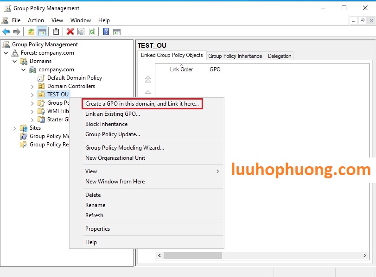Click the move-link-to-top double arrow icon

click(147, 79)
